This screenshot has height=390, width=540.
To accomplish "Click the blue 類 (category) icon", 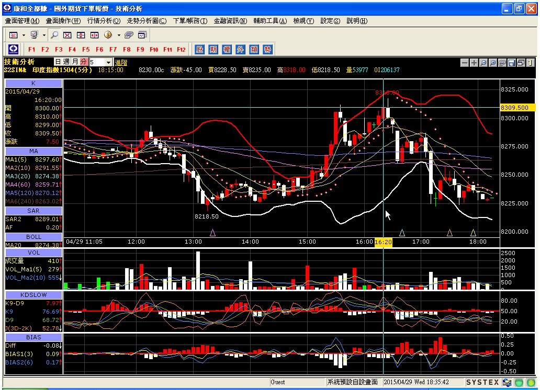I will pos(254,49).
